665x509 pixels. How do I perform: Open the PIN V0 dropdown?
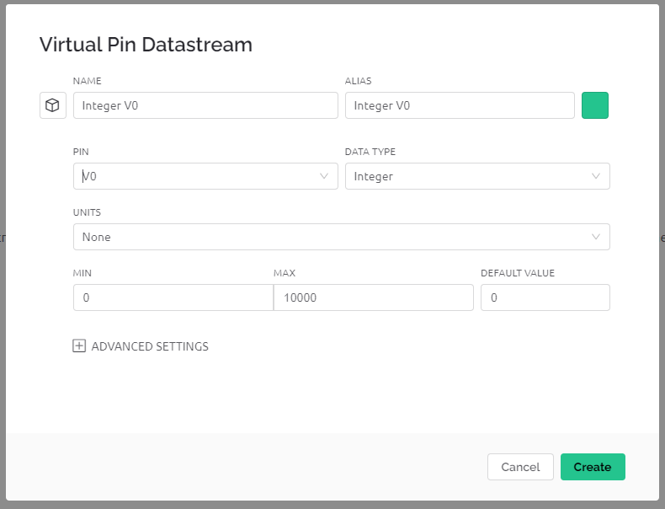(x=205, y=176)
